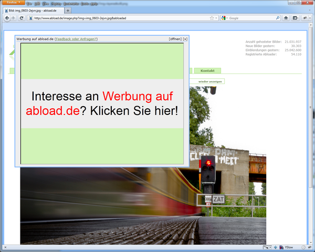The width and height of the screenshot is (315, 252).
Task: Click the Reload page icon
Action: 22,18
